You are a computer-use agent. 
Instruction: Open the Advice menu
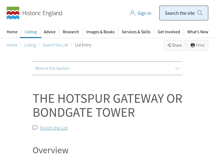pyautogui.click(x=50, y=32)
